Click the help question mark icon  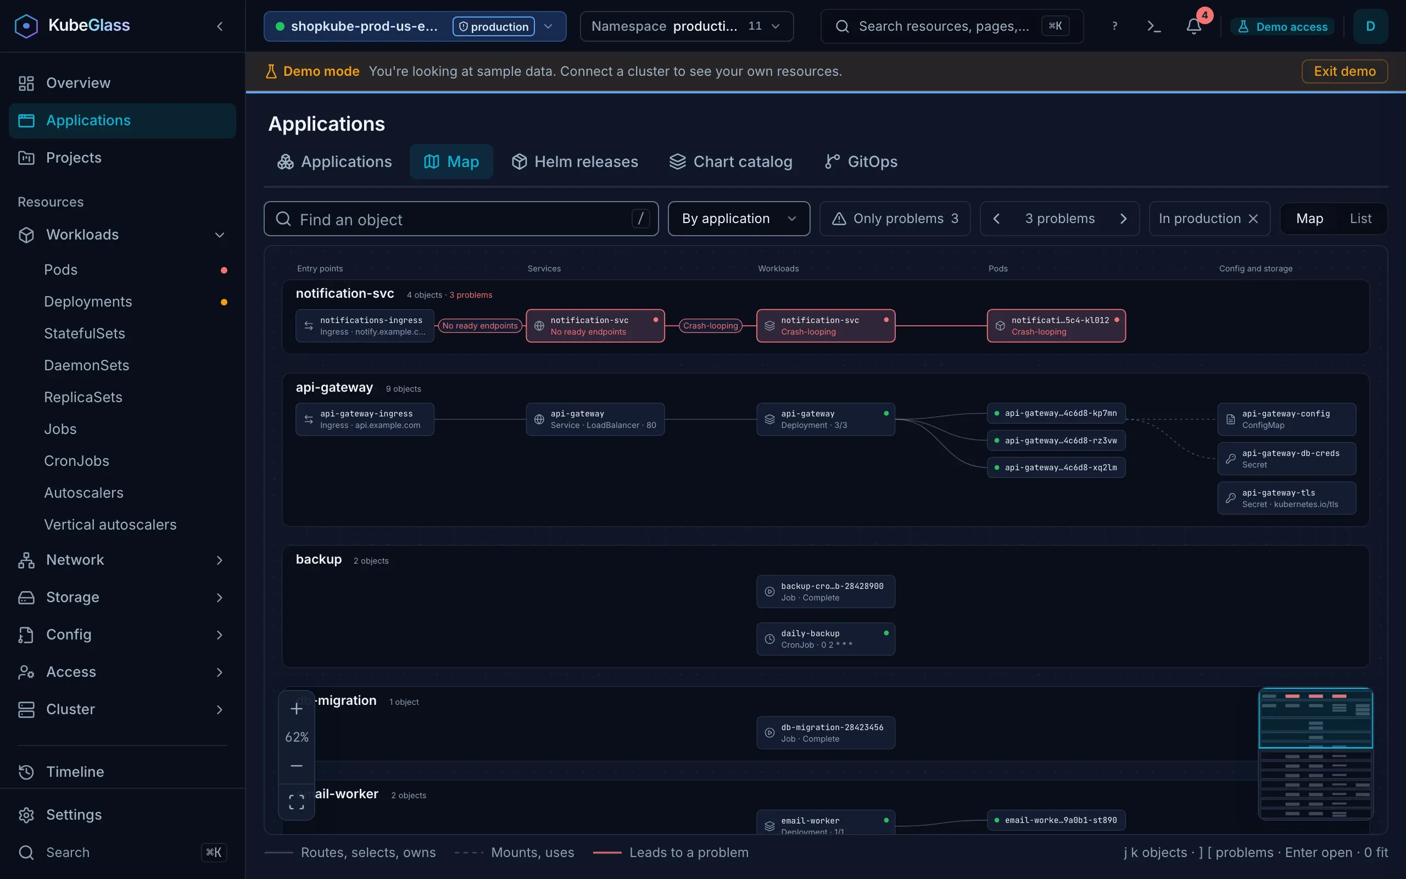1114,26
